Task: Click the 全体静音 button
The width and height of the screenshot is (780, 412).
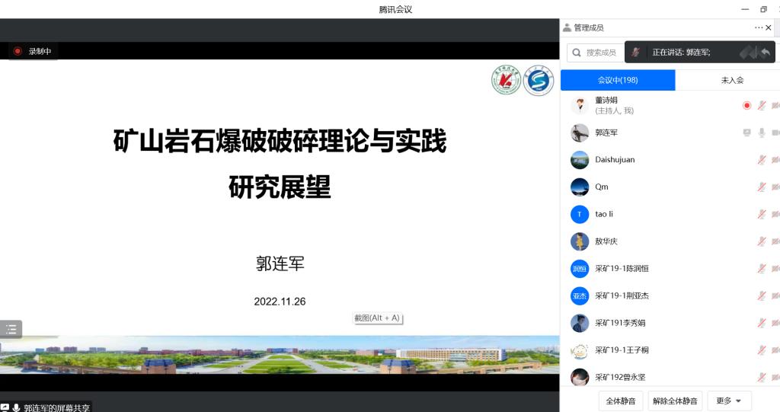Action: (621, 401)
